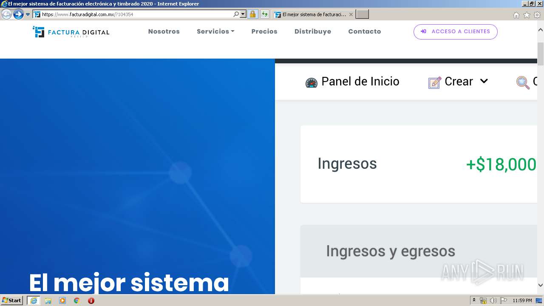Click the scrollbar down arrow
Image resolution: width=544 pixels, height=306 pixels.
coord(541,285)
